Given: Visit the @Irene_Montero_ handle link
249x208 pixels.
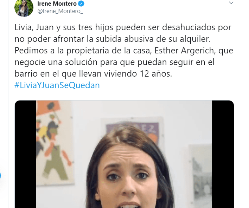Looking at the screenshot, I should pos(60,11).
